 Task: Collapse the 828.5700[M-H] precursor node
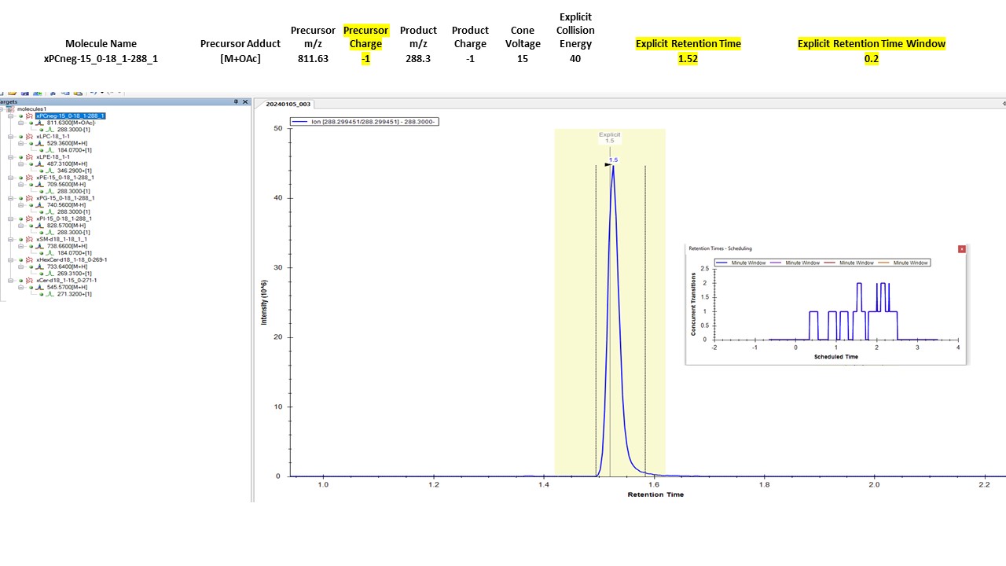[x=21, y=226]
